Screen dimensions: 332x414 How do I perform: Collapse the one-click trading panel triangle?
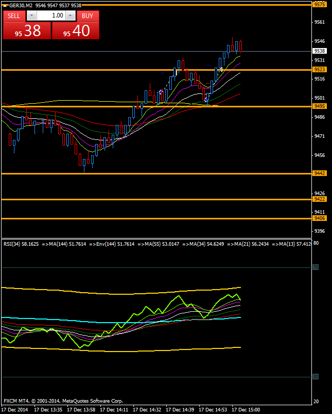[x=5, y=5]
